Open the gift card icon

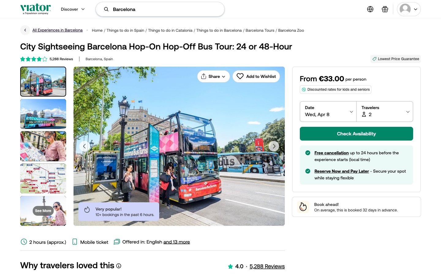coord(385,9)
